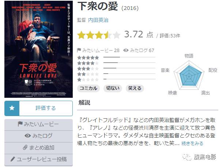Click the WeChat logo near 腹黑电影 watermark
The height and width of the screenshot is (167, 223).
point(187,157)
